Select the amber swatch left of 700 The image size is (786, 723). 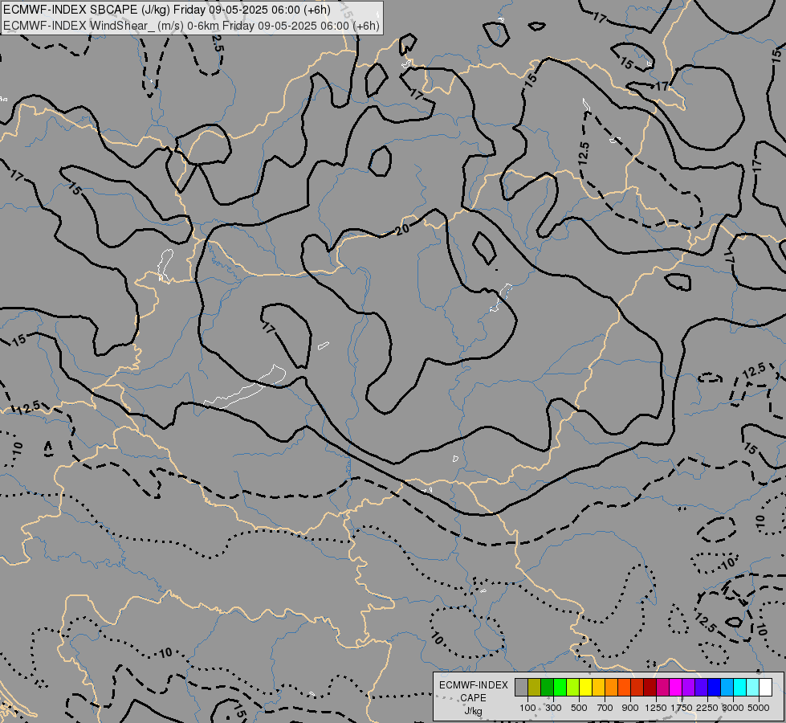click(x=598, y=688)
